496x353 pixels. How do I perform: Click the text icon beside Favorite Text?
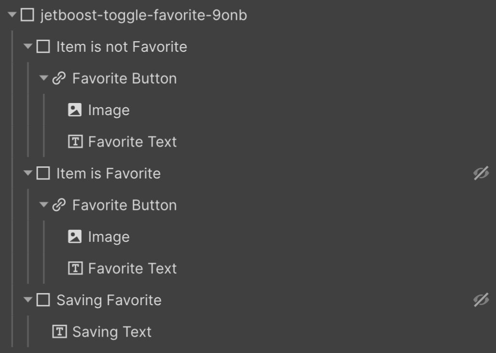point(75,141)
